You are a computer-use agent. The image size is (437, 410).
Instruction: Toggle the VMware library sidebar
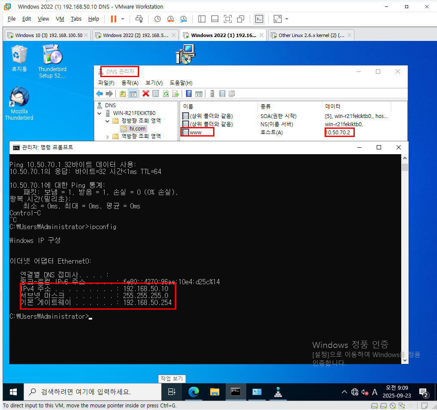click(x=202, y=19)
